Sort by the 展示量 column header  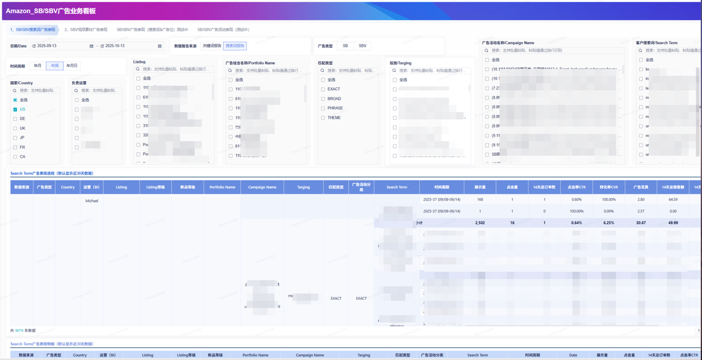pos(472,187)
